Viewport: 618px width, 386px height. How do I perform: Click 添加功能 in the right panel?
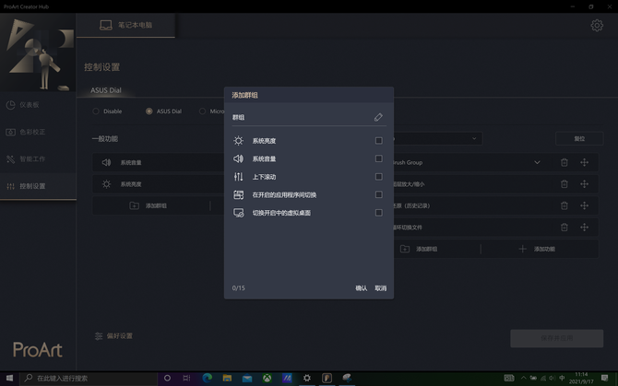539,249
